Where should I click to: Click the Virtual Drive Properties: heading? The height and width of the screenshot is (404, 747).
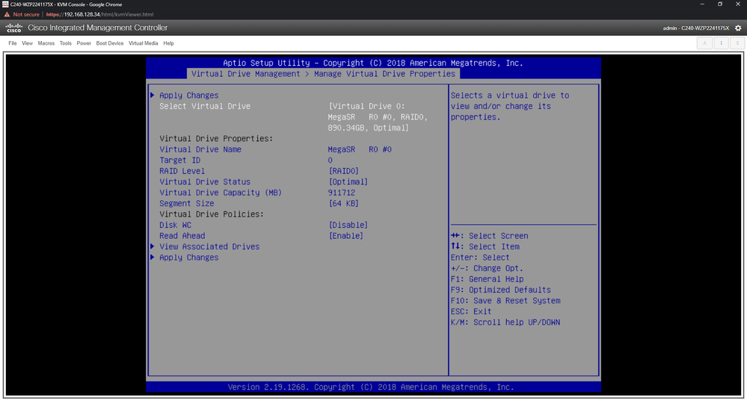pos(216,138)
